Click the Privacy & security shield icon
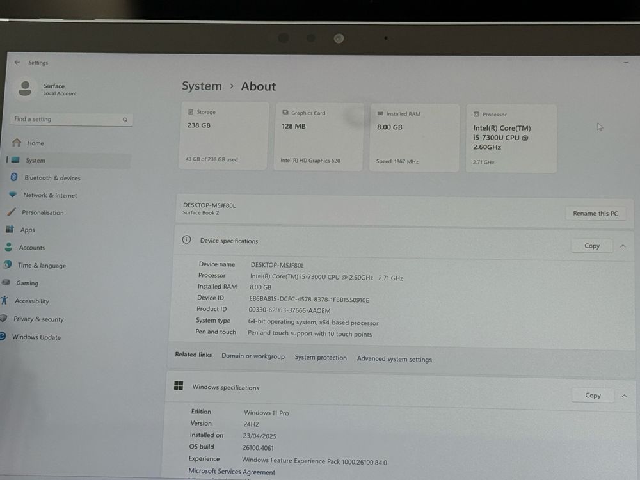This screenshot has height=480, width=640. (x=4, y=318)
